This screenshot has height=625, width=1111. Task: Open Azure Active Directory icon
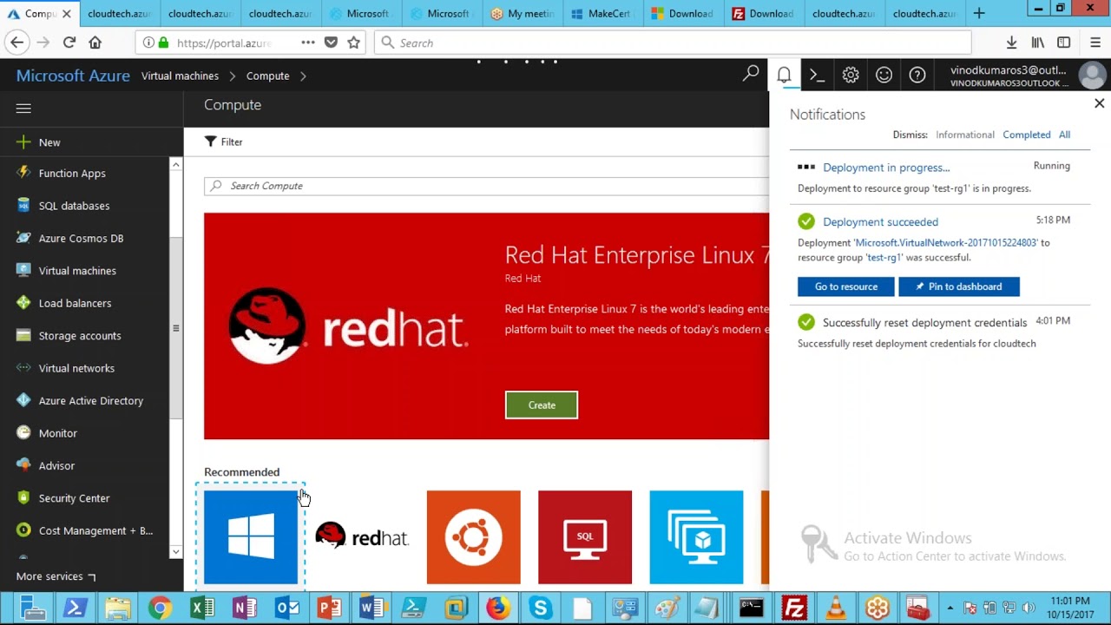pyautogui.click(x=23, y=401)
